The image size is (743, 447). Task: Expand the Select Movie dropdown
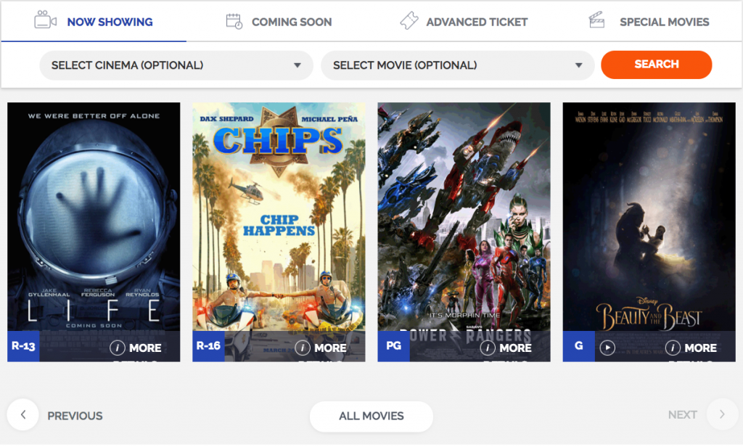[458, 65]
